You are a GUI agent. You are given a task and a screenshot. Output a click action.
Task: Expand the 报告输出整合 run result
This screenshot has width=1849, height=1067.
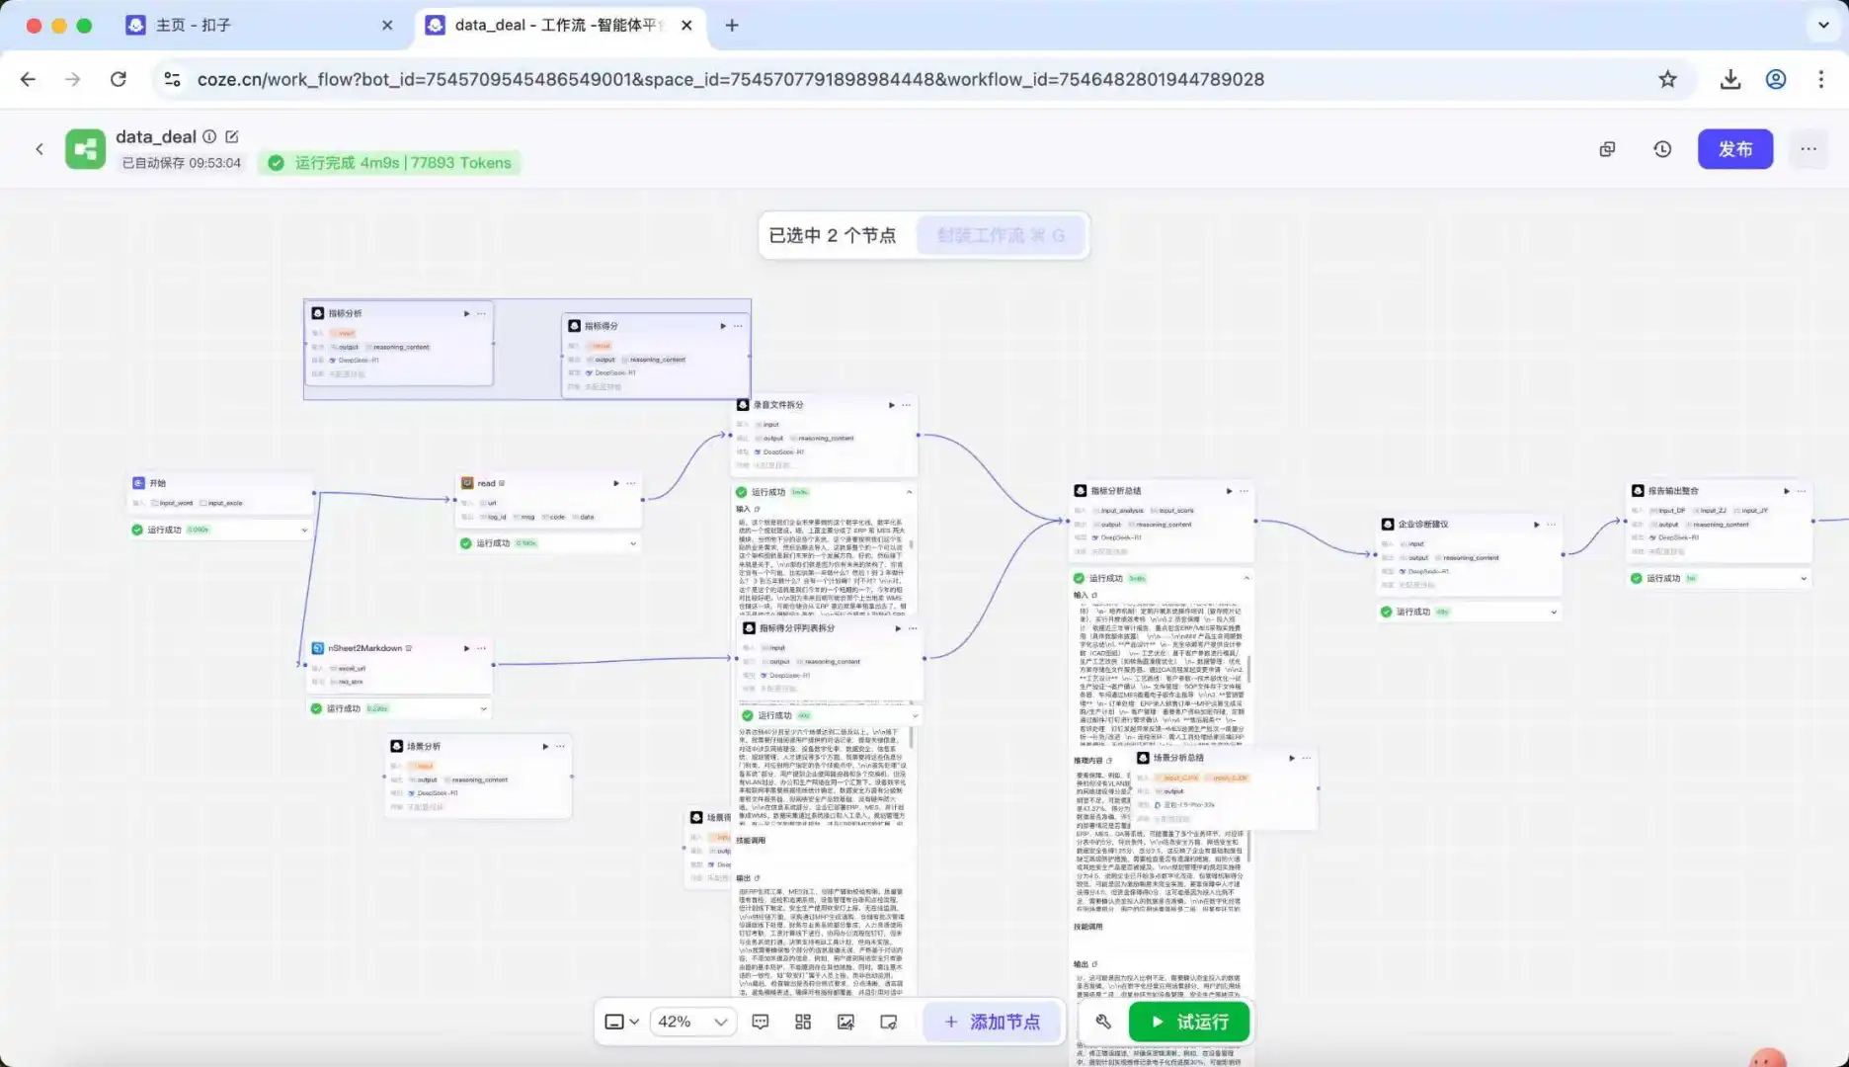click(x=1804, y=578)
